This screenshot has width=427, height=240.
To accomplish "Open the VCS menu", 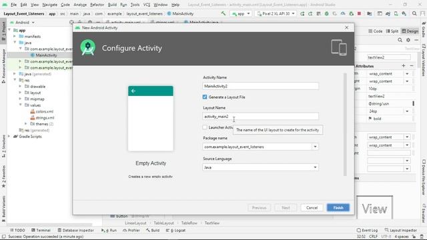I will [147, 5].
